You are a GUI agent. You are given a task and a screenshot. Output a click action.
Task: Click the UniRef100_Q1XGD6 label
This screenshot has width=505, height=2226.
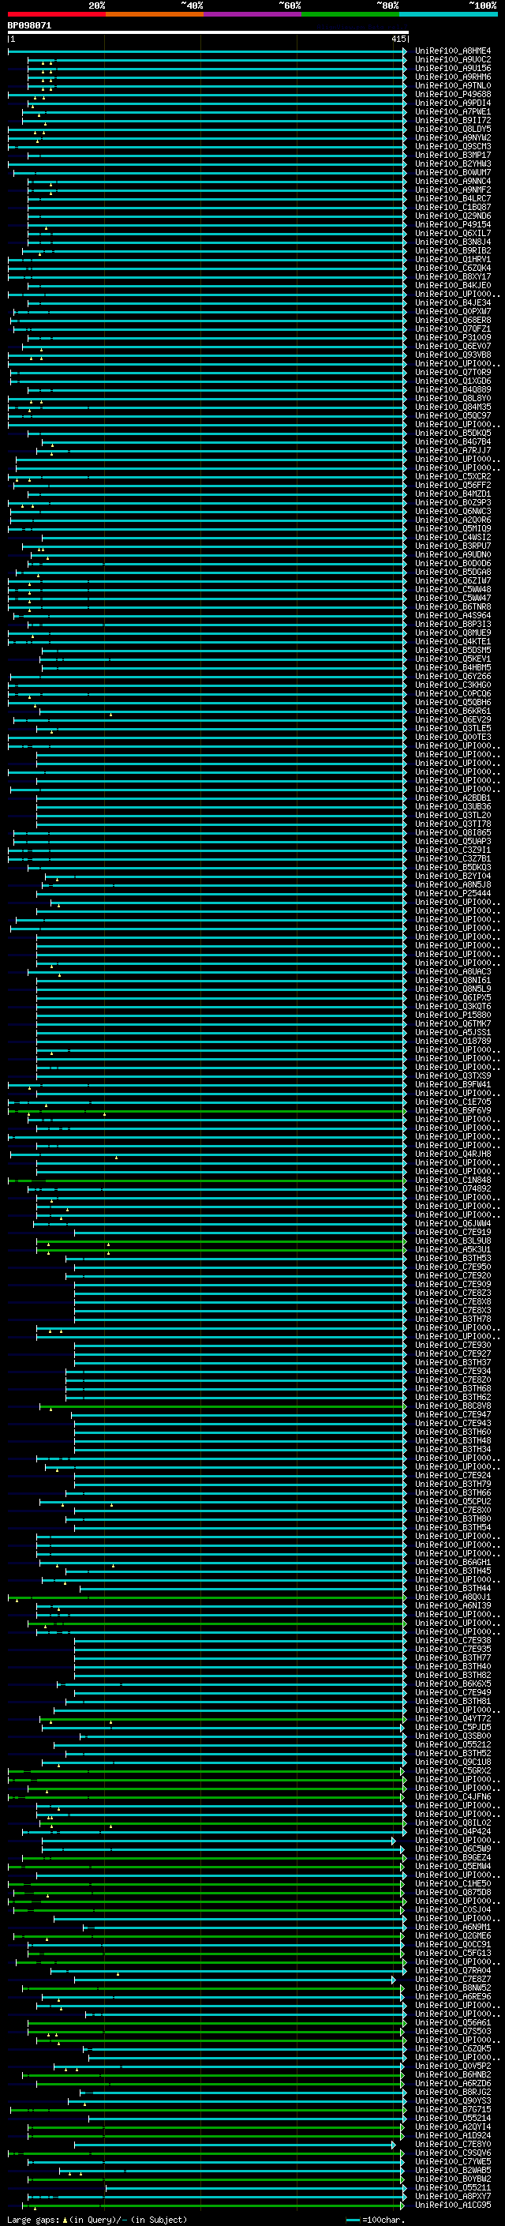(x=453, y=381)
